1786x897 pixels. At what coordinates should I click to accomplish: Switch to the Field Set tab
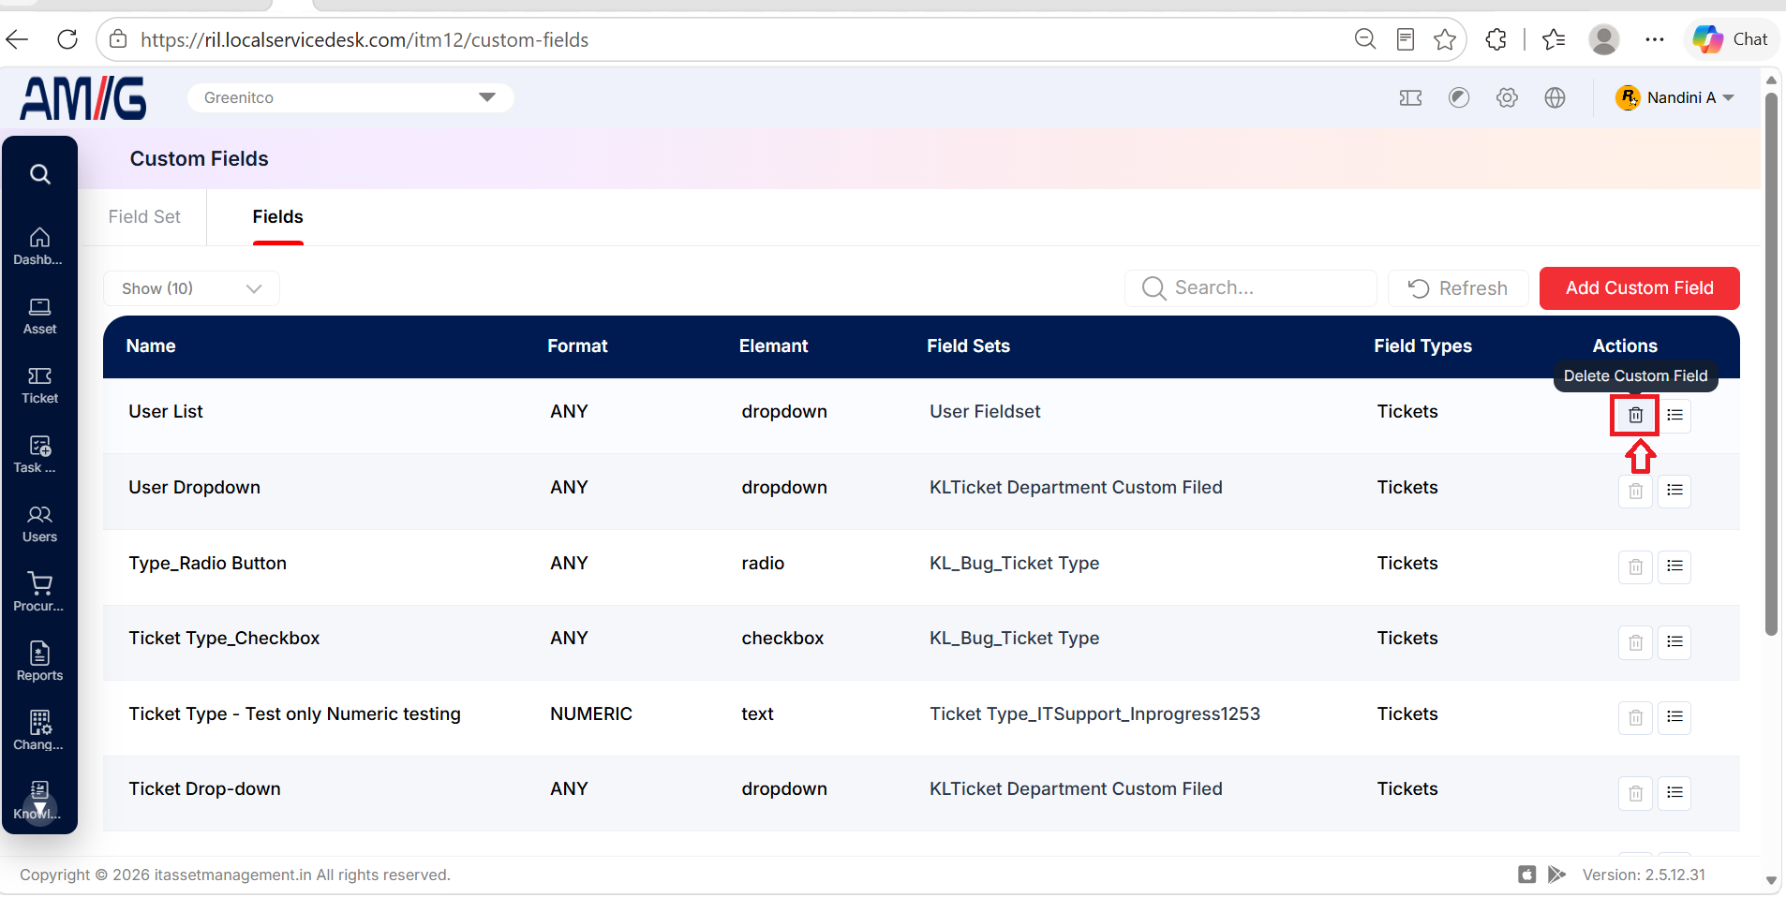point(144,216)
